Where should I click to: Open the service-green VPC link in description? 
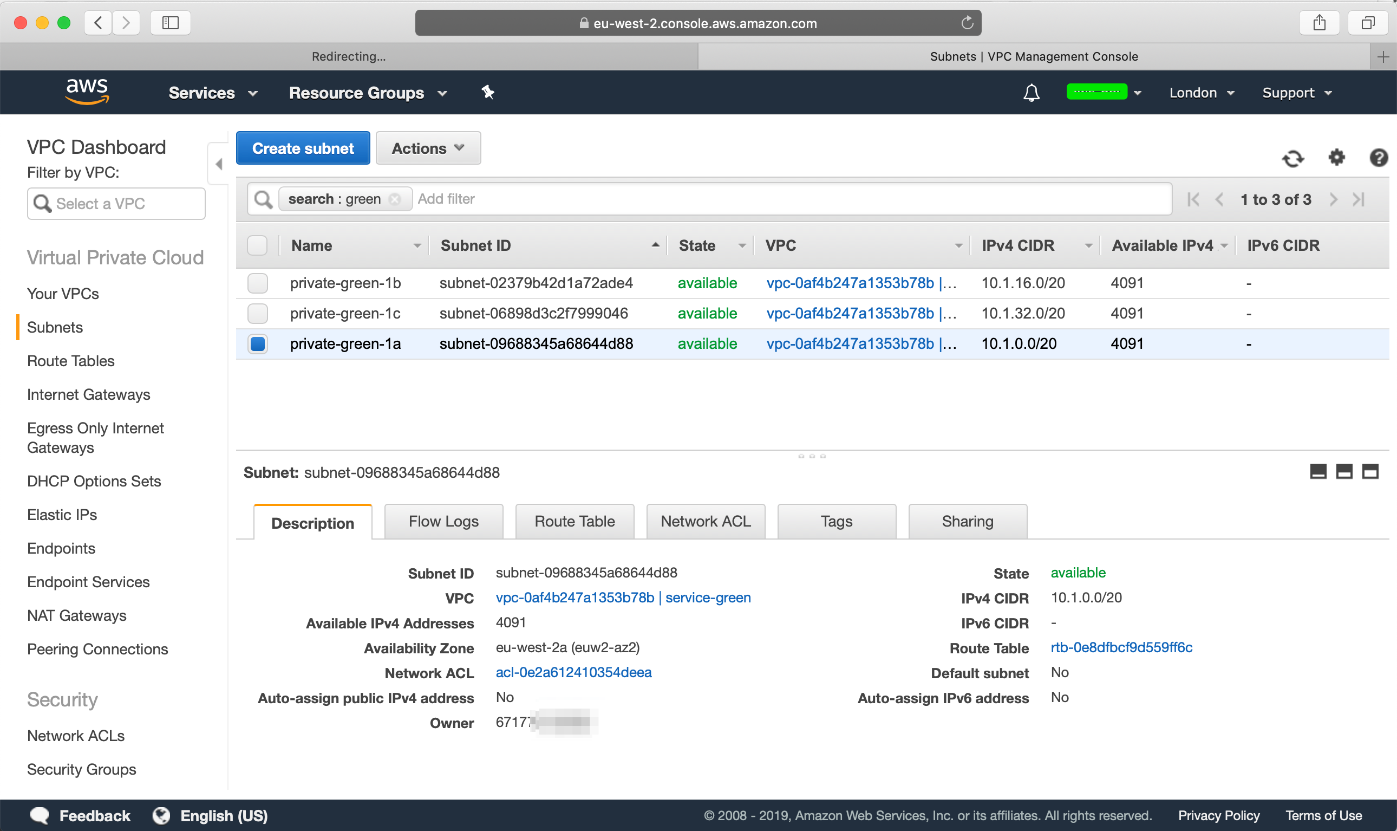(623, 598)
